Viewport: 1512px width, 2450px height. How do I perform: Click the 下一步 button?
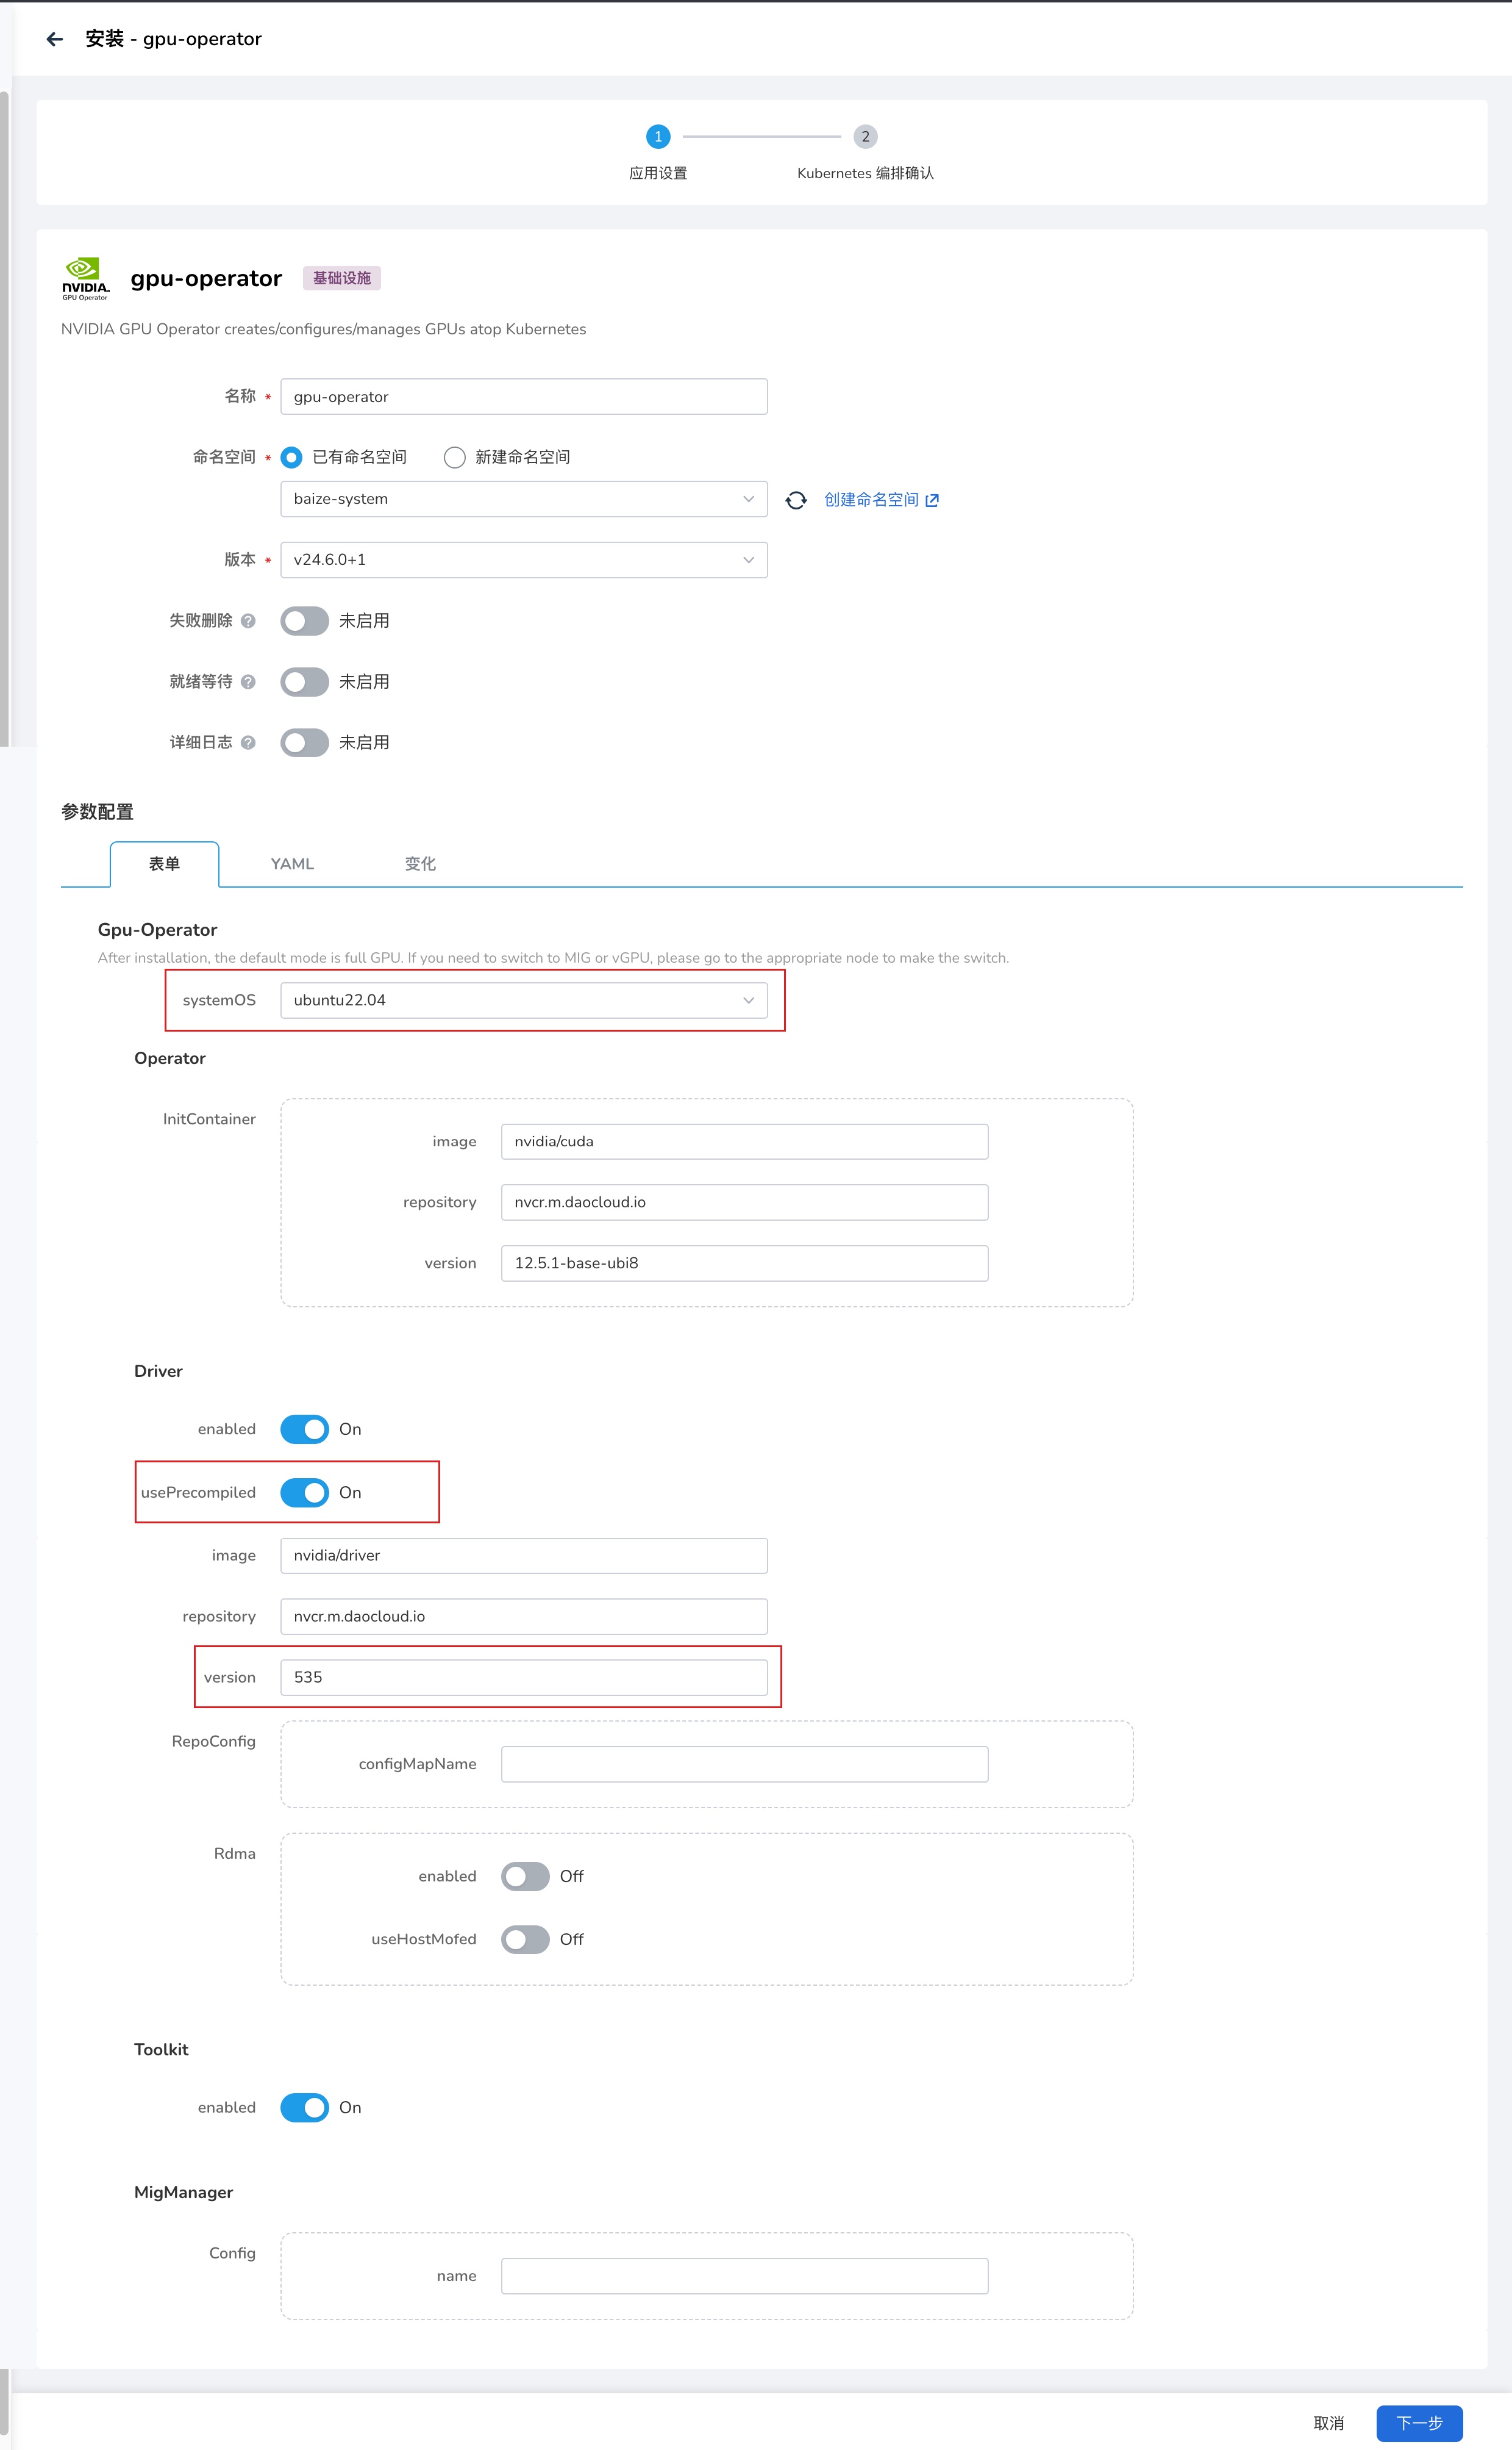pos(1419,2423)
